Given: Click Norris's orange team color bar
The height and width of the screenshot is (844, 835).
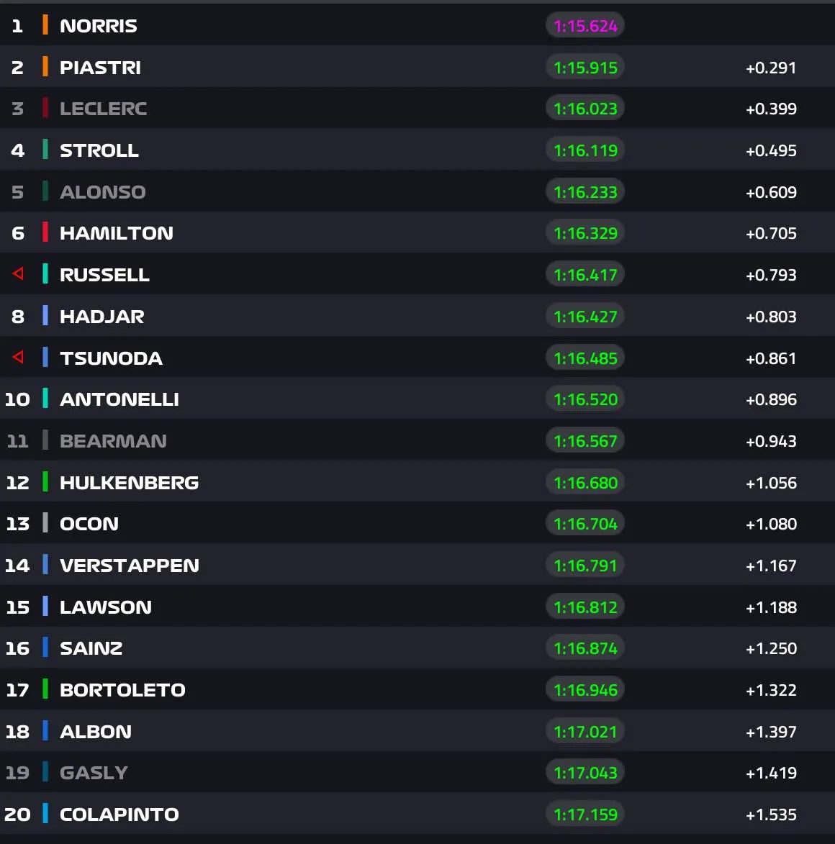Looking at the screenshot, I should pyautogui.click(x=45, y=25).
